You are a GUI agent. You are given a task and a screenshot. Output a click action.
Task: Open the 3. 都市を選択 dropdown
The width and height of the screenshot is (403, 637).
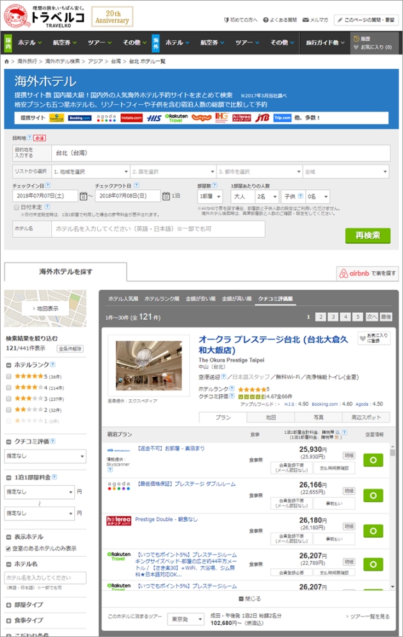tap(260, 172)
